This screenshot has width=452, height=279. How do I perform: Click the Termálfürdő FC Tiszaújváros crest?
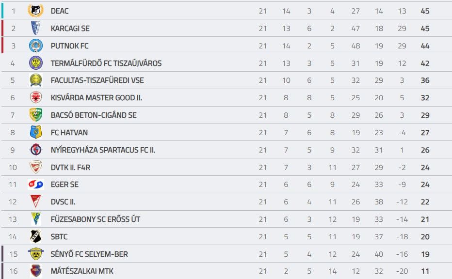click(x=35, y=63)
